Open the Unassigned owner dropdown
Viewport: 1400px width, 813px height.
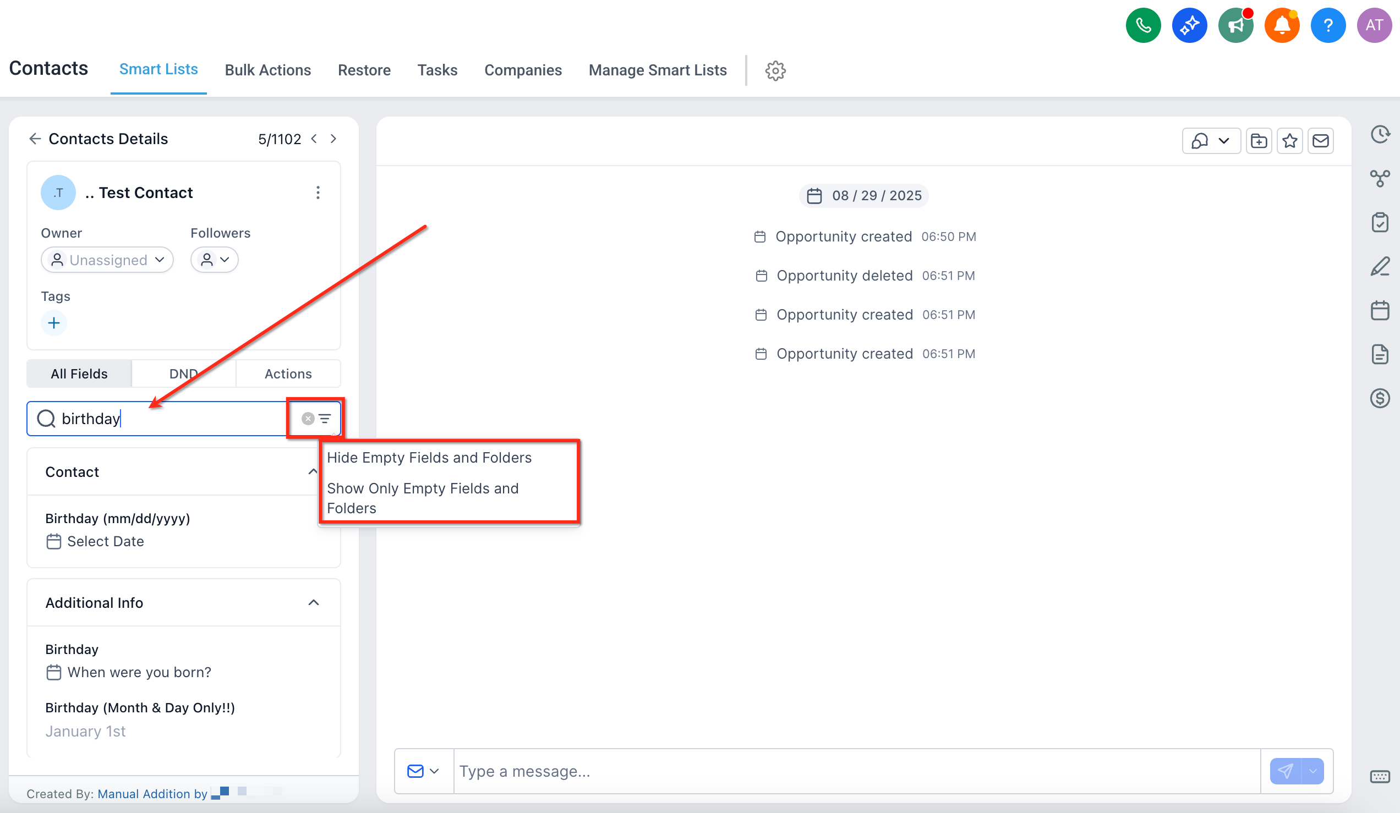[x=107, y=260]
